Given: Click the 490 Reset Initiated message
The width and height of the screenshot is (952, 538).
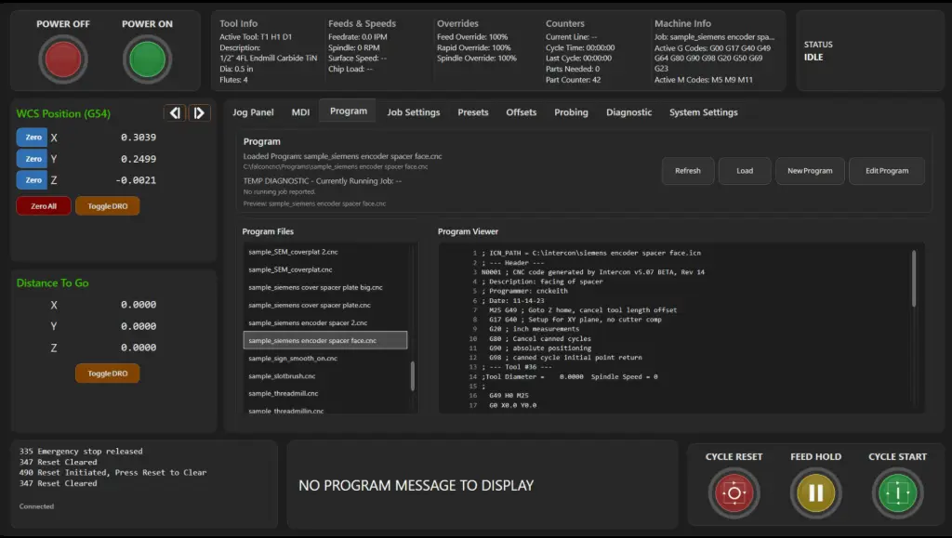Looking at the screenshot, I should 112,473.
